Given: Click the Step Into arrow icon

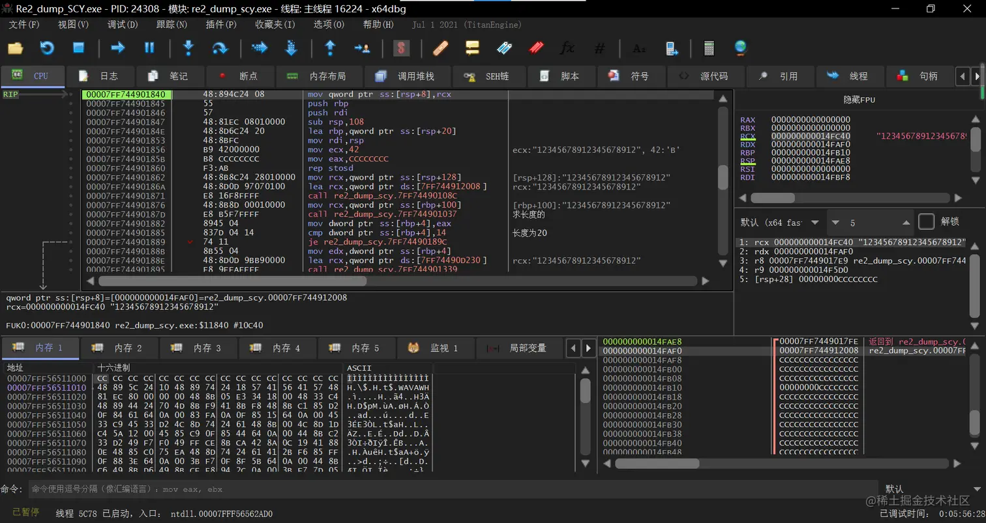Looking at the screenshot, I should click(x=188, y=48).
